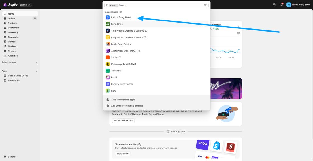Open the Flow app
Viewport: 313px width, 161px height.
pos(156,91)
